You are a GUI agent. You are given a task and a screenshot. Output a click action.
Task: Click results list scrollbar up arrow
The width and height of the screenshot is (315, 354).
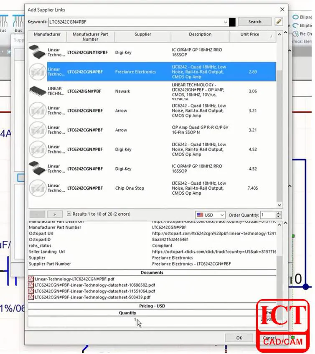click(x=279, y=34)
